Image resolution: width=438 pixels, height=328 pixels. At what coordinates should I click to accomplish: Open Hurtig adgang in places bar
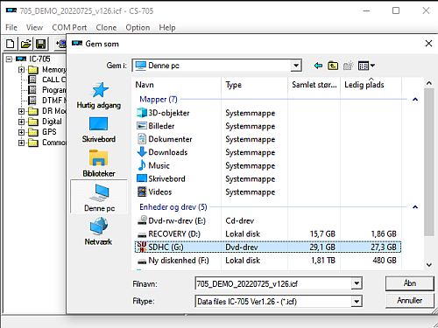(99, 95)
